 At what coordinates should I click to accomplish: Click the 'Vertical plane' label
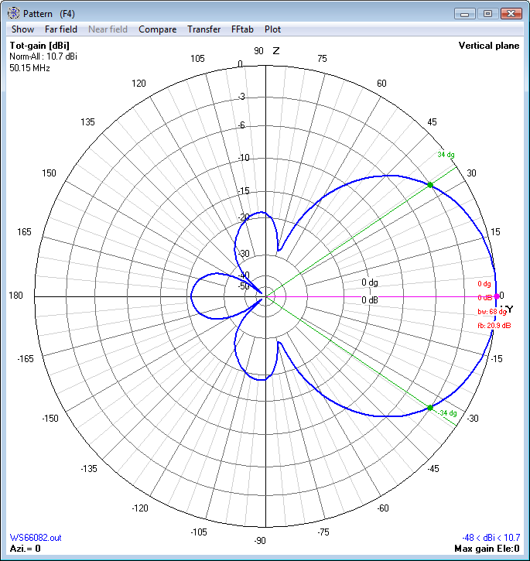(x=489, y=46)
